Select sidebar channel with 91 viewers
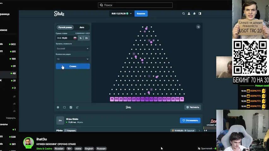 pos(8,66)
